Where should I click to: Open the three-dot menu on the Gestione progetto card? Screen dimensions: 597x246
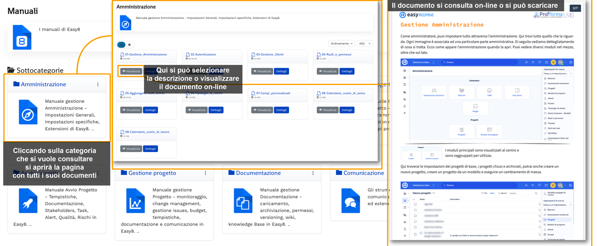pos(206,173)
